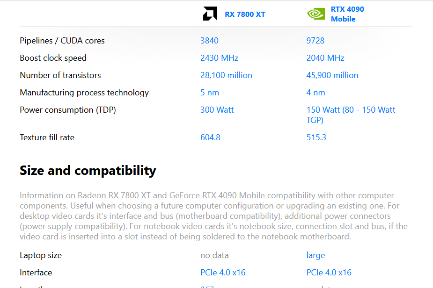Open the RTX 4090 Mobile header link
This screenshot has width=433, height=288.
pos(347,14)
